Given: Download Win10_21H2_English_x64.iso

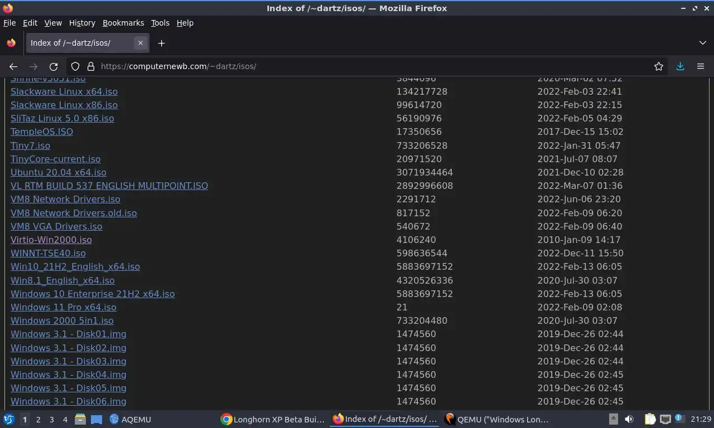Looking at the screenshot, I should point(75,266).
